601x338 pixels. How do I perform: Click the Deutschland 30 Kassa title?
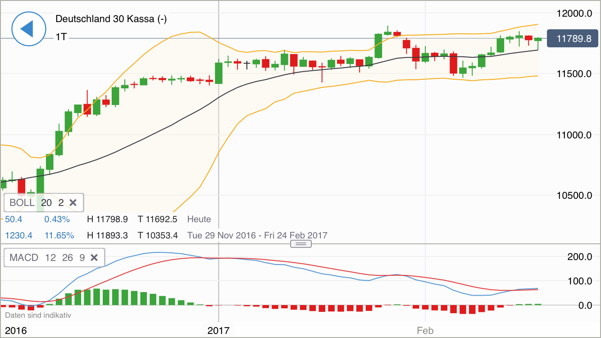click(x=110, y=19)
